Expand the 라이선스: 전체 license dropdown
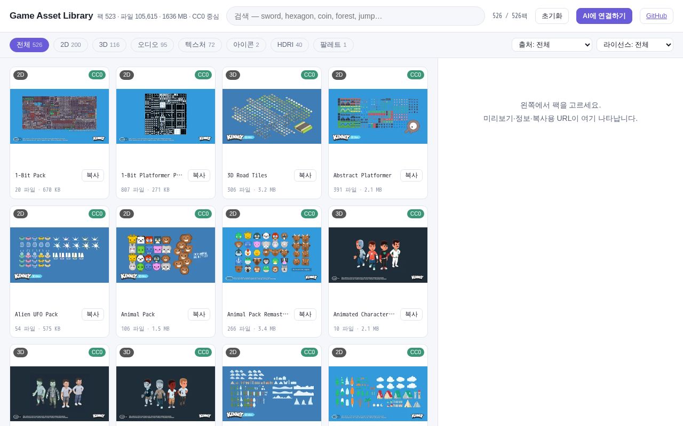 coord(635,45)
